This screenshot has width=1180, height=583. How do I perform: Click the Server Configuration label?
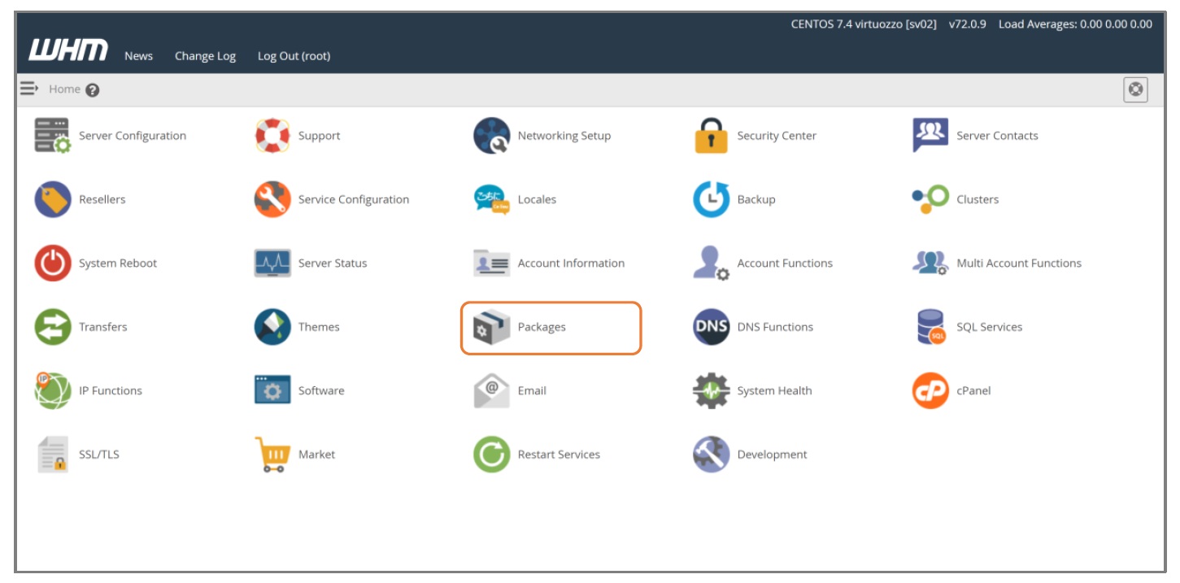[x=133, y=136]
